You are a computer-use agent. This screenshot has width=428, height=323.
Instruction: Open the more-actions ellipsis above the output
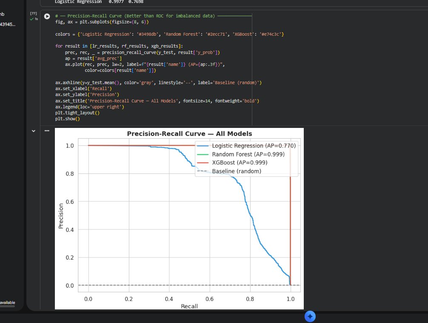click(47, 130)
